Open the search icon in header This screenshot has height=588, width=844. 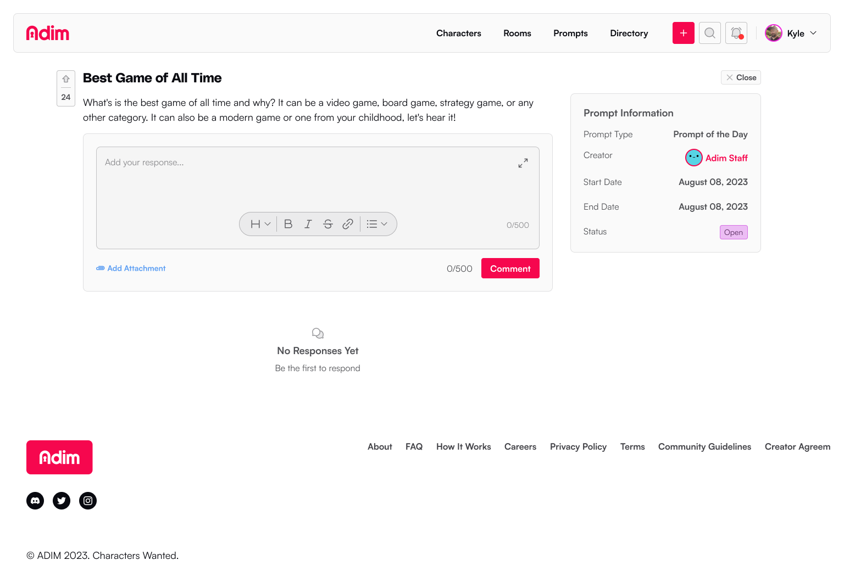coord(709,33)
